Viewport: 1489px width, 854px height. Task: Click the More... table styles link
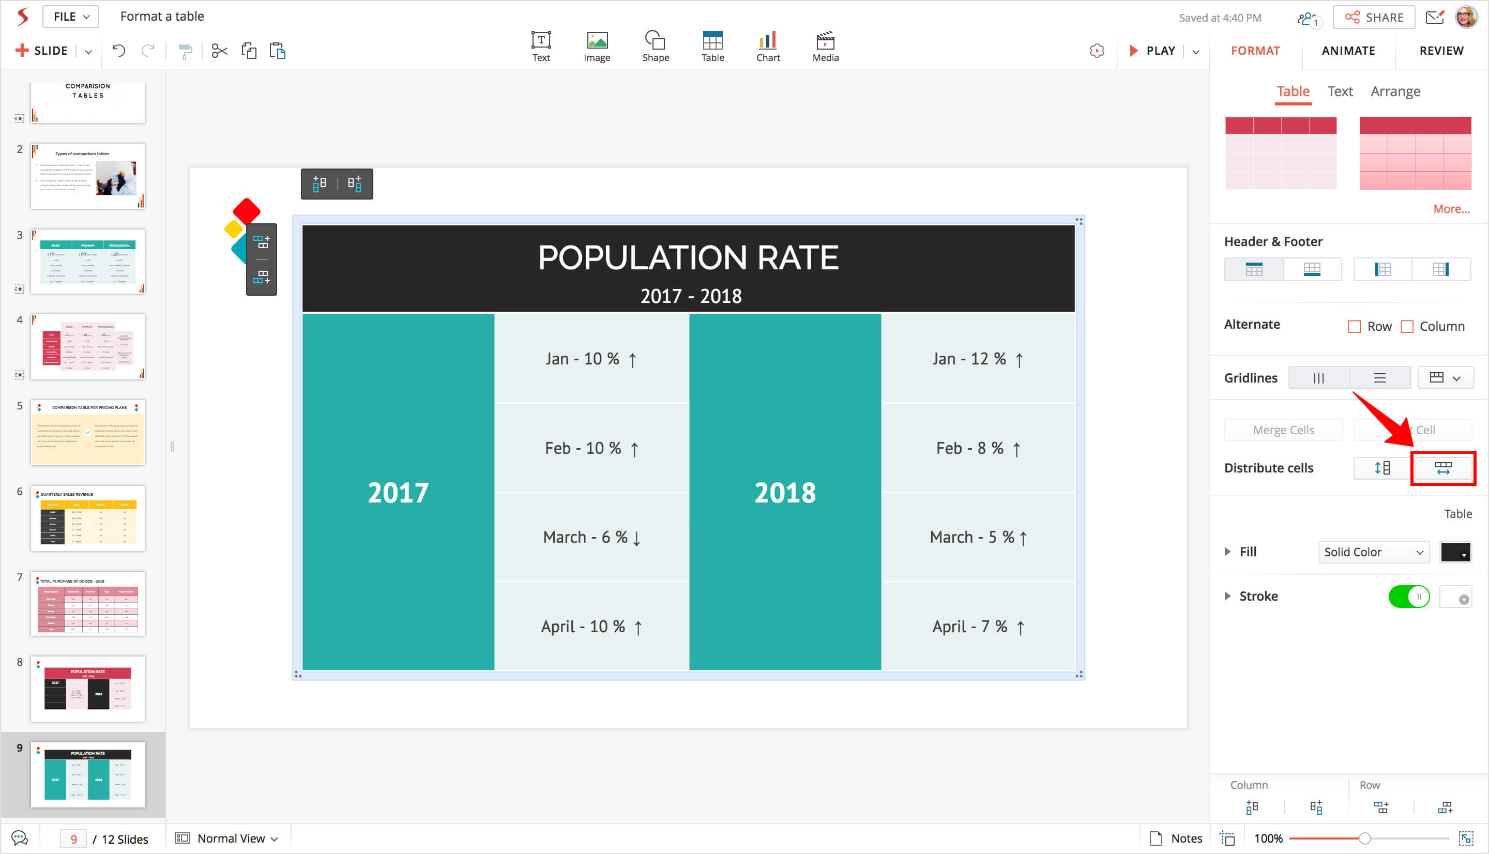[1451, 209]
